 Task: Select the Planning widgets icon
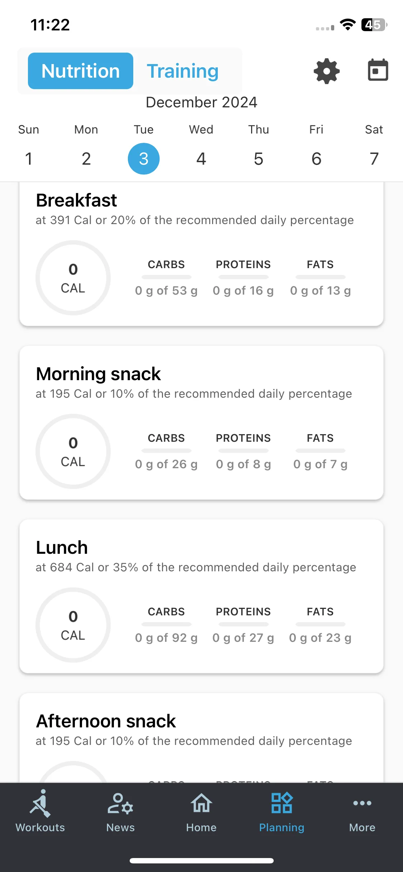point(282,803)
